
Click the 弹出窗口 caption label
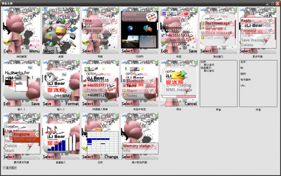(x=218, y=57)
